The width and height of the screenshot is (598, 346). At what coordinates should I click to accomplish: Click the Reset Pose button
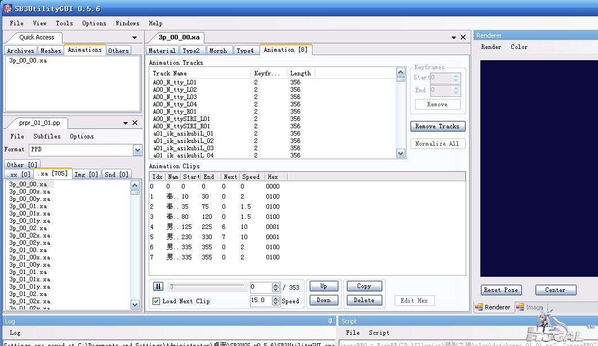click(x=501, y=290)
